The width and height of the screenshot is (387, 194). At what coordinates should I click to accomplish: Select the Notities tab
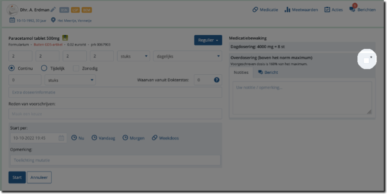241,72
